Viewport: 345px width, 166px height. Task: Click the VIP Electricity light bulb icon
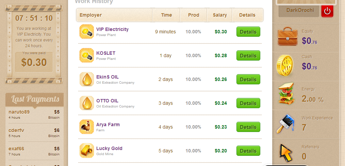pos(86,32)
